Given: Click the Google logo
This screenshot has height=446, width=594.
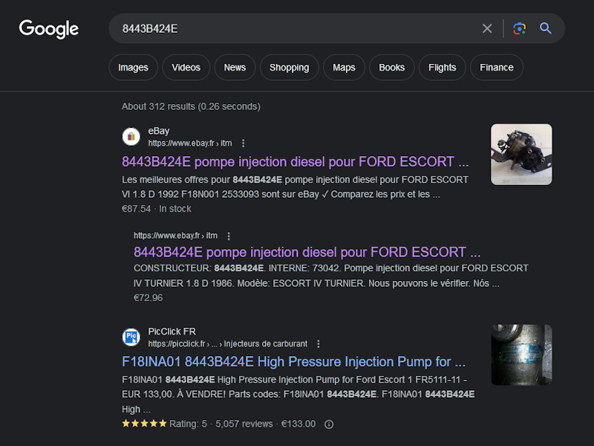Looking at the screenshot, I should (49, 29).
